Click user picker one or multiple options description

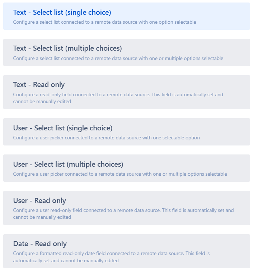(120, 174)
